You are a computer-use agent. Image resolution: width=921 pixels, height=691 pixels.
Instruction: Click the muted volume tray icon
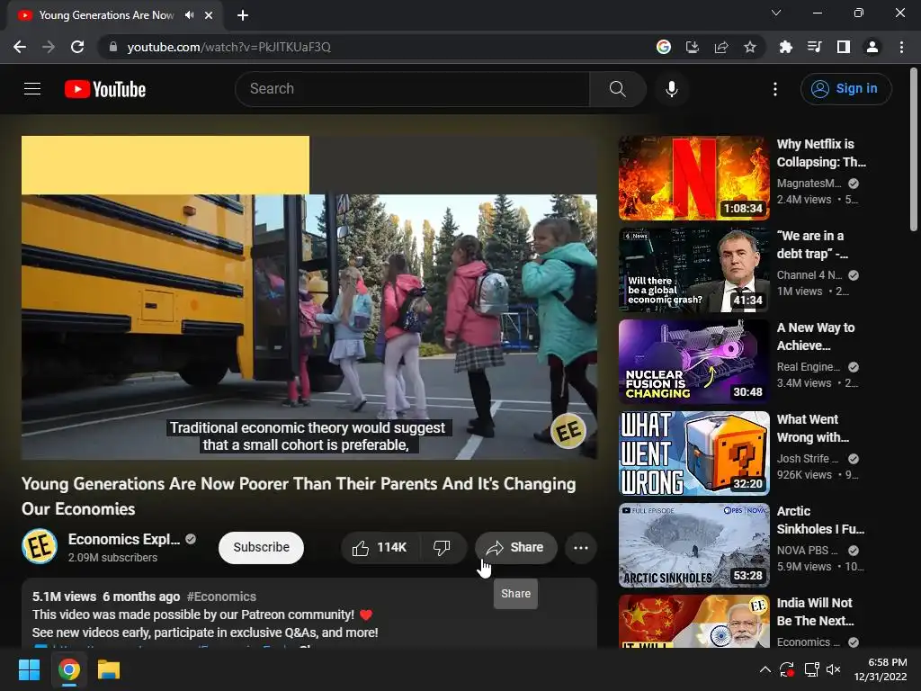[834, 669]
